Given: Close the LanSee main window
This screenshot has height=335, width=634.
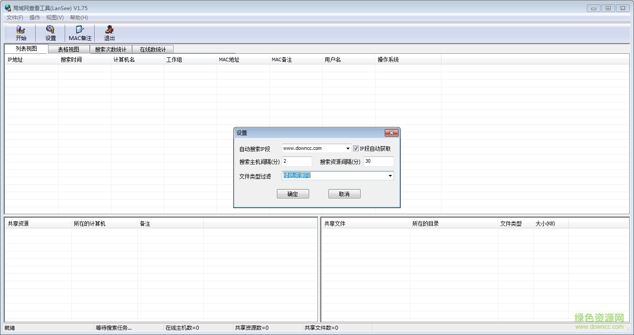Looking at the screenshot, I should (x=623, y=8).
